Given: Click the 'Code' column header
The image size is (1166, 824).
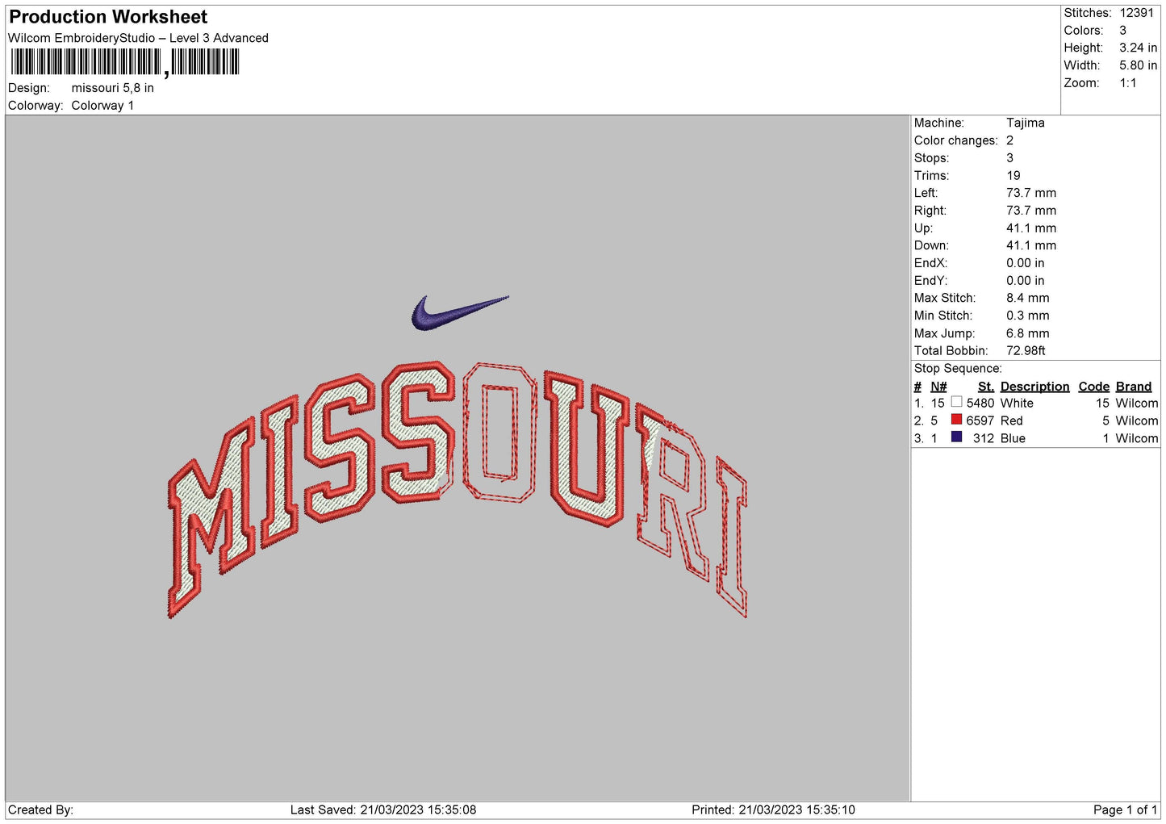Looking at the screenshot, I should pos(1093,387).
